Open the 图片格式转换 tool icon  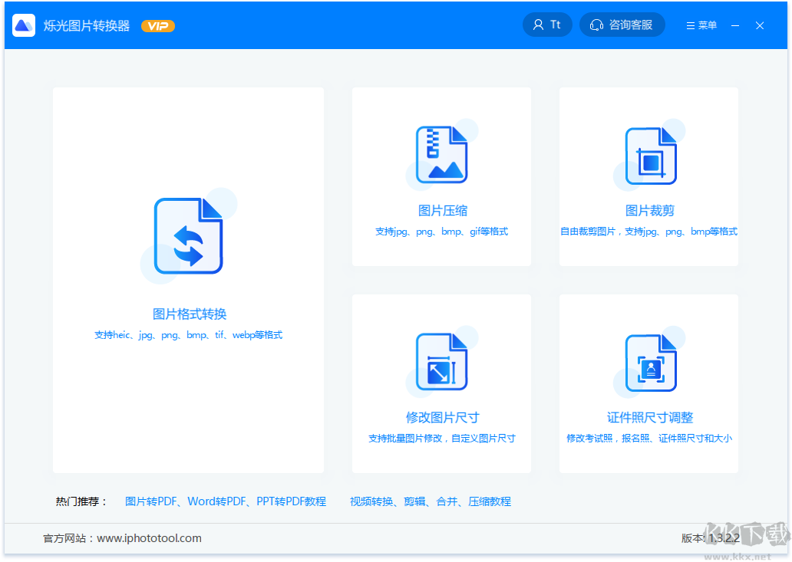188,235
